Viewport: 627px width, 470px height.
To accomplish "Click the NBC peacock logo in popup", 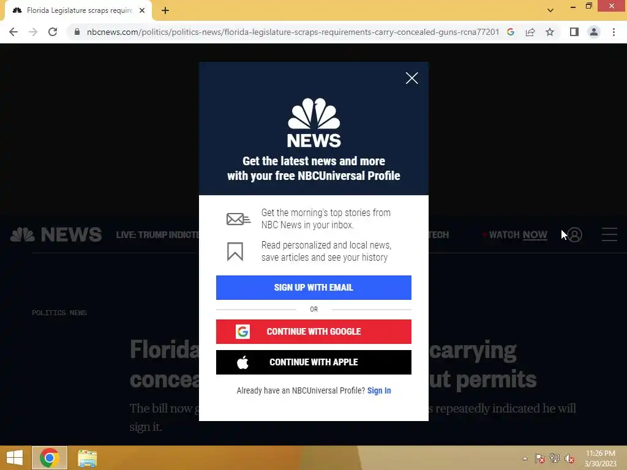I will click(x=314, y=122).
